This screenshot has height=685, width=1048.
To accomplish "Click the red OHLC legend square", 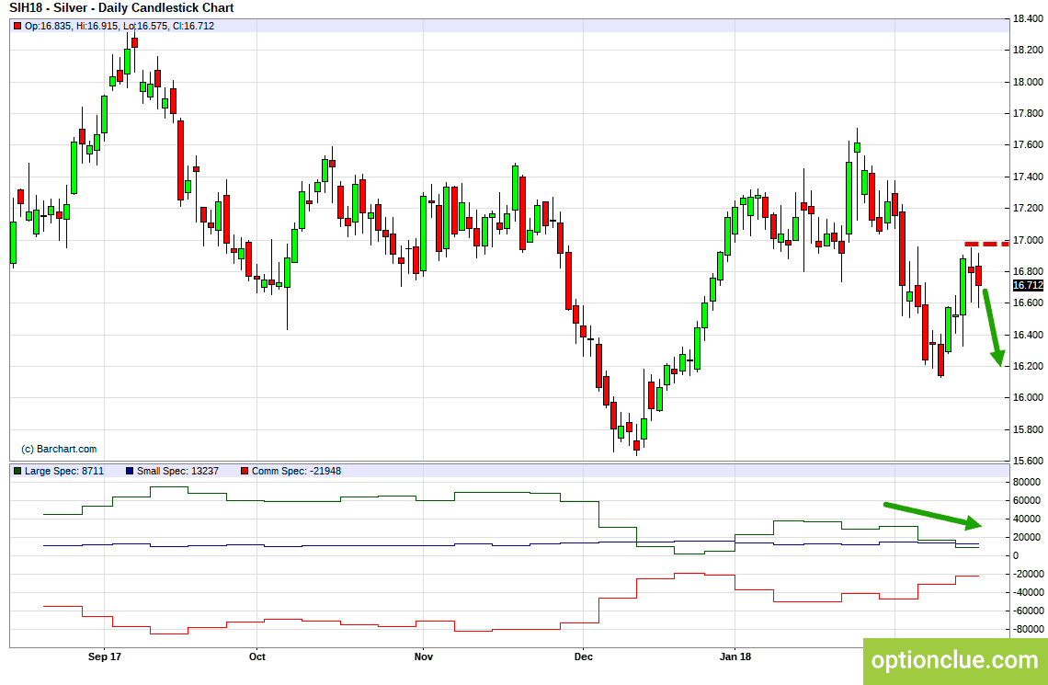I will (17, 26).
